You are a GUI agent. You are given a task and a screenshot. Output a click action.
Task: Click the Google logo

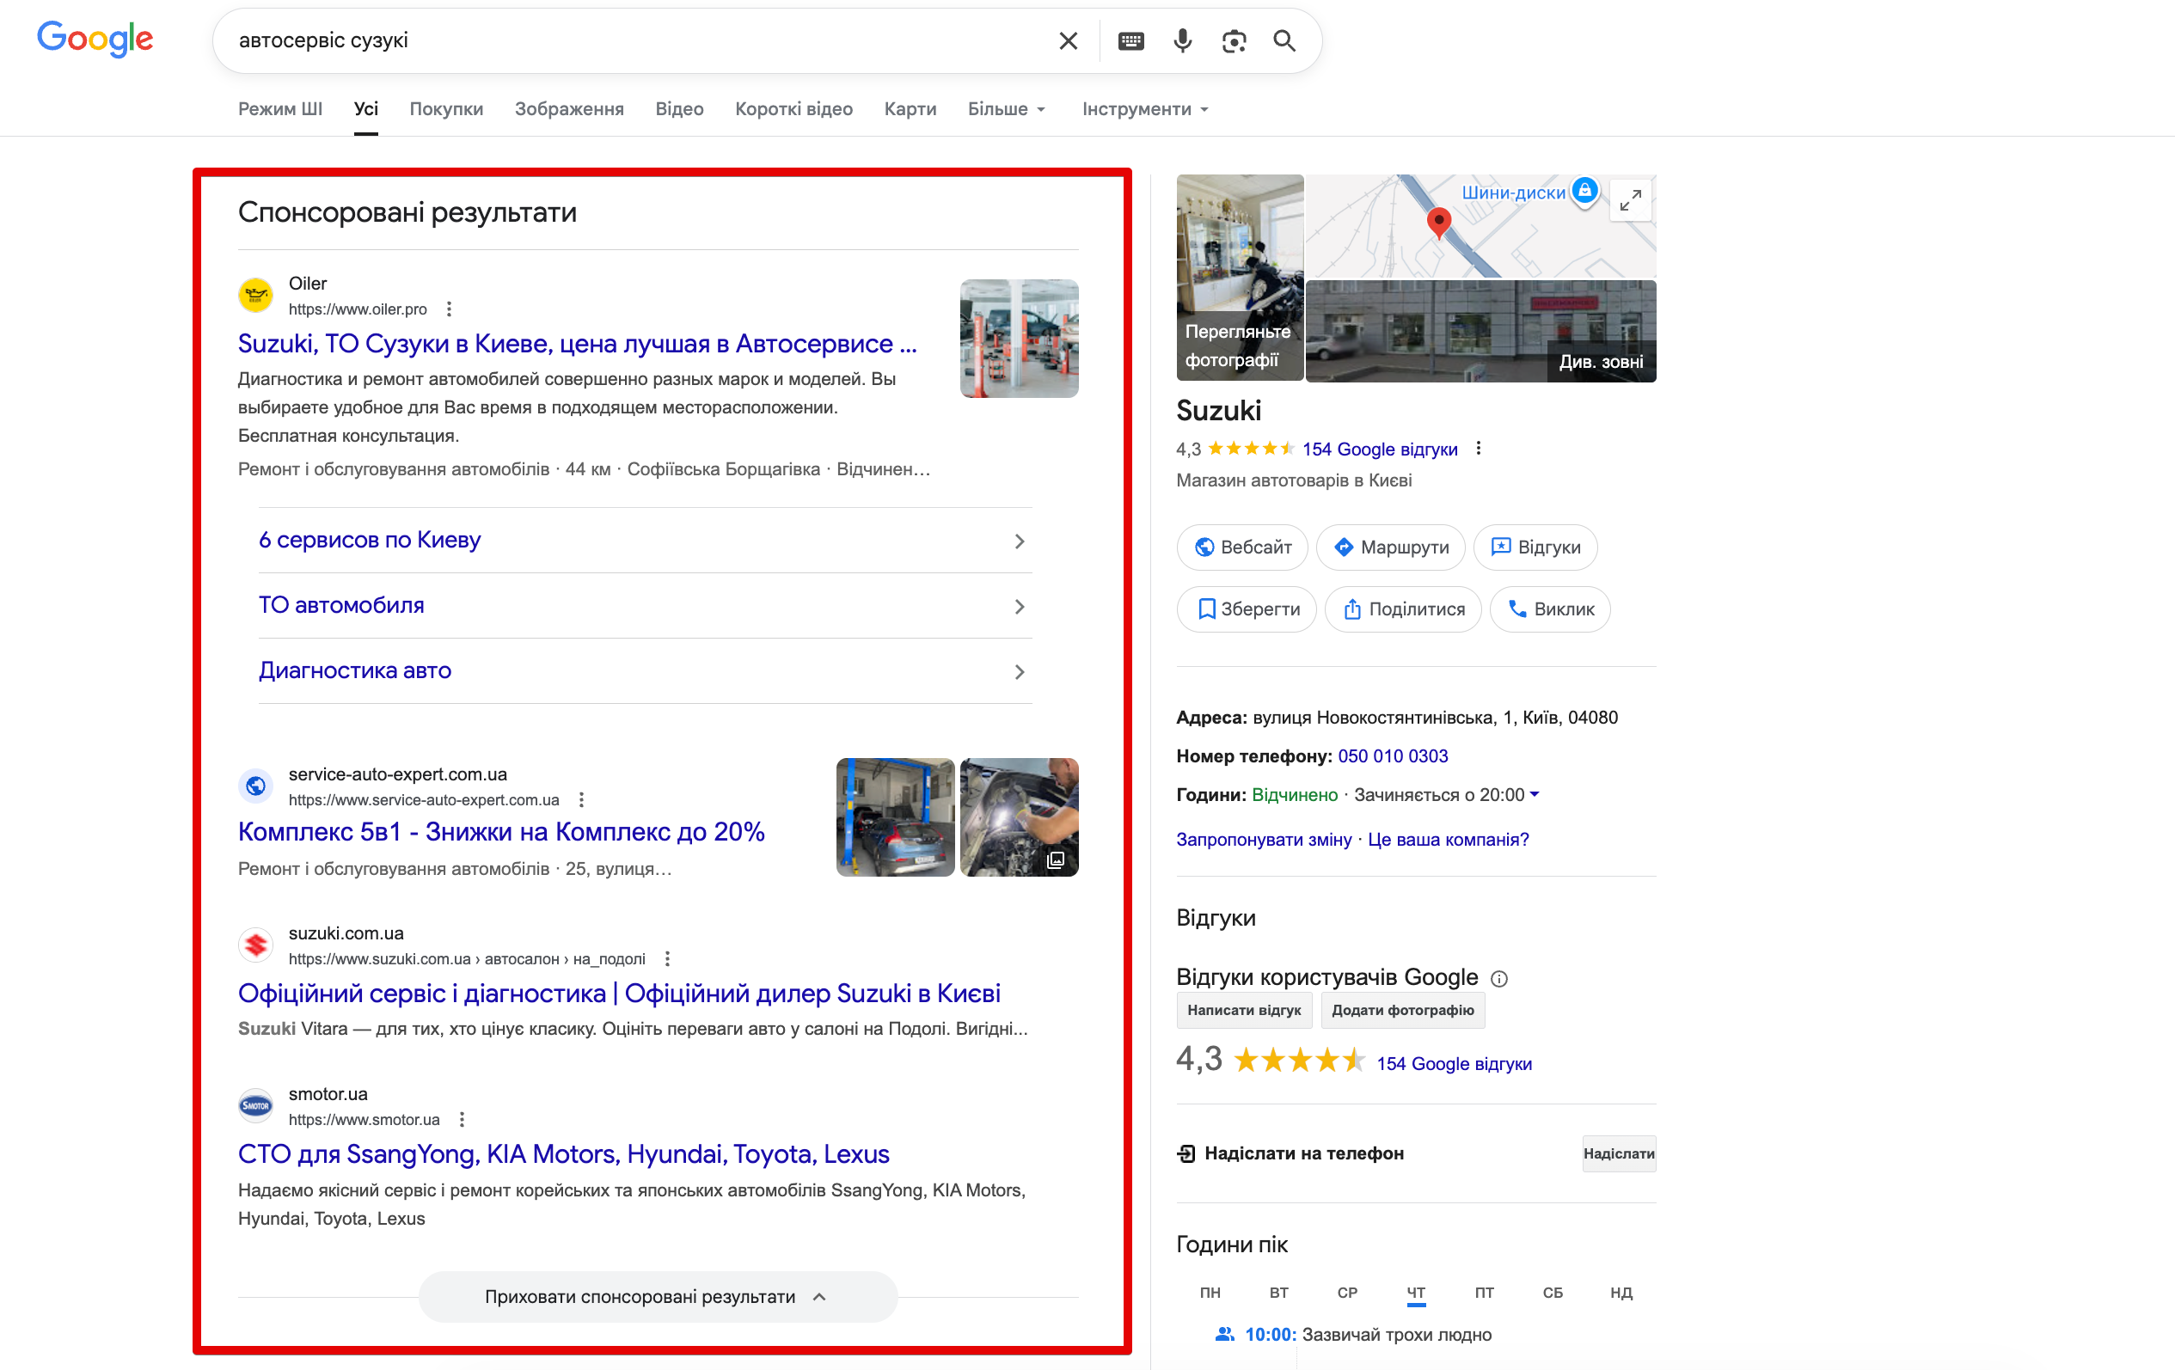coord(95,40)
